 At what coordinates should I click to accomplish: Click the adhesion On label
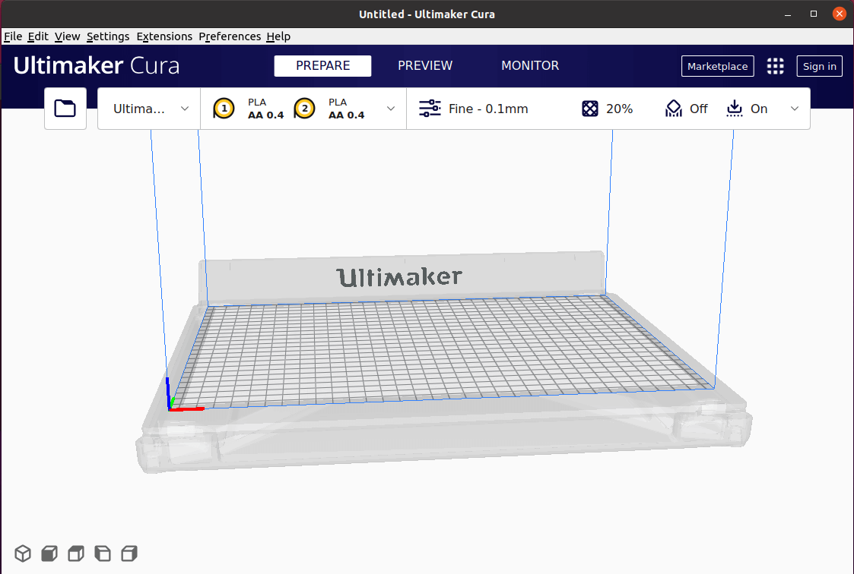coord(759,109)
